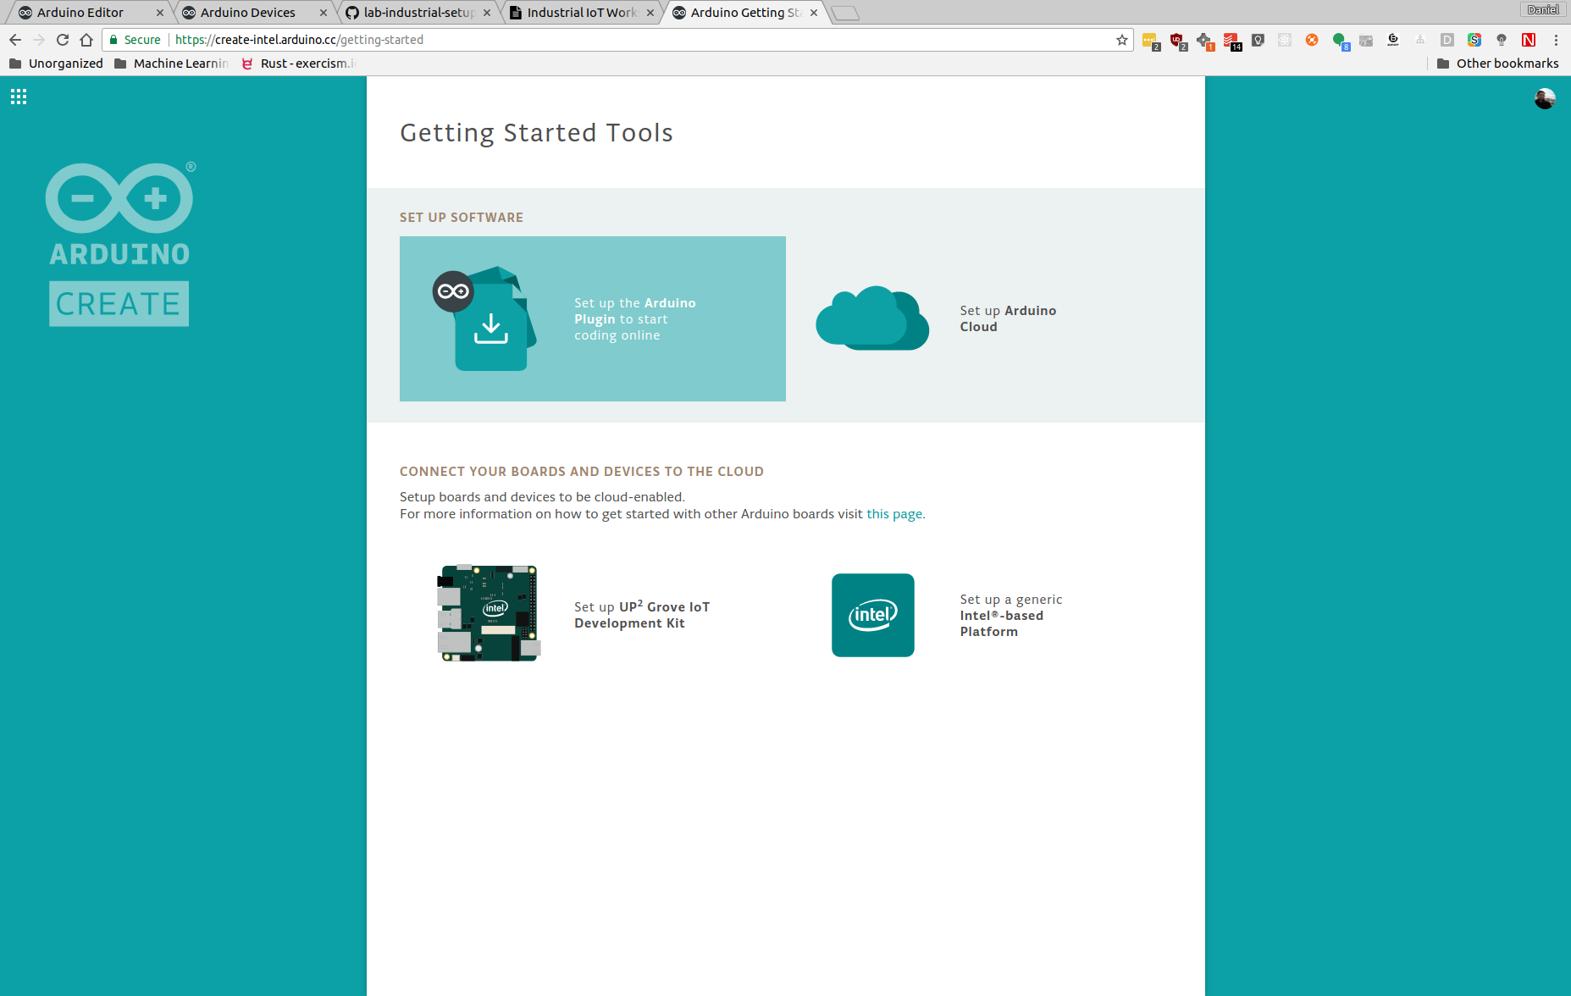Bookmark this page with the star

point(1122,40)
